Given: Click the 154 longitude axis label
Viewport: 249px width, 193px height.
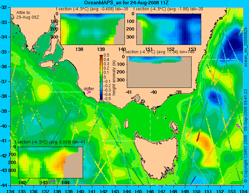Looking at the screenshot, I should (x=243, y=191).
